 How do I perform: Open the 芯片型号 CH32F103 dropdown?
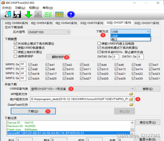tap(49, 32)
